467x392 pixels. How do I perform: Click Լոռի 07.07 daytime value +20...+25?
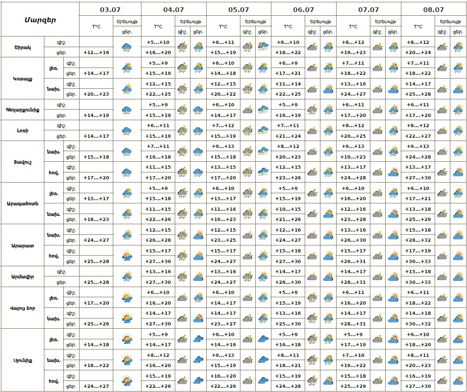click(353, 136)
